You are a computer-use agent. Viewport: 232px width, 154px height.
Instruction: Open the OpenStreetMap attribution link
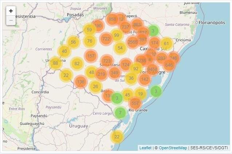click(173, 148)
